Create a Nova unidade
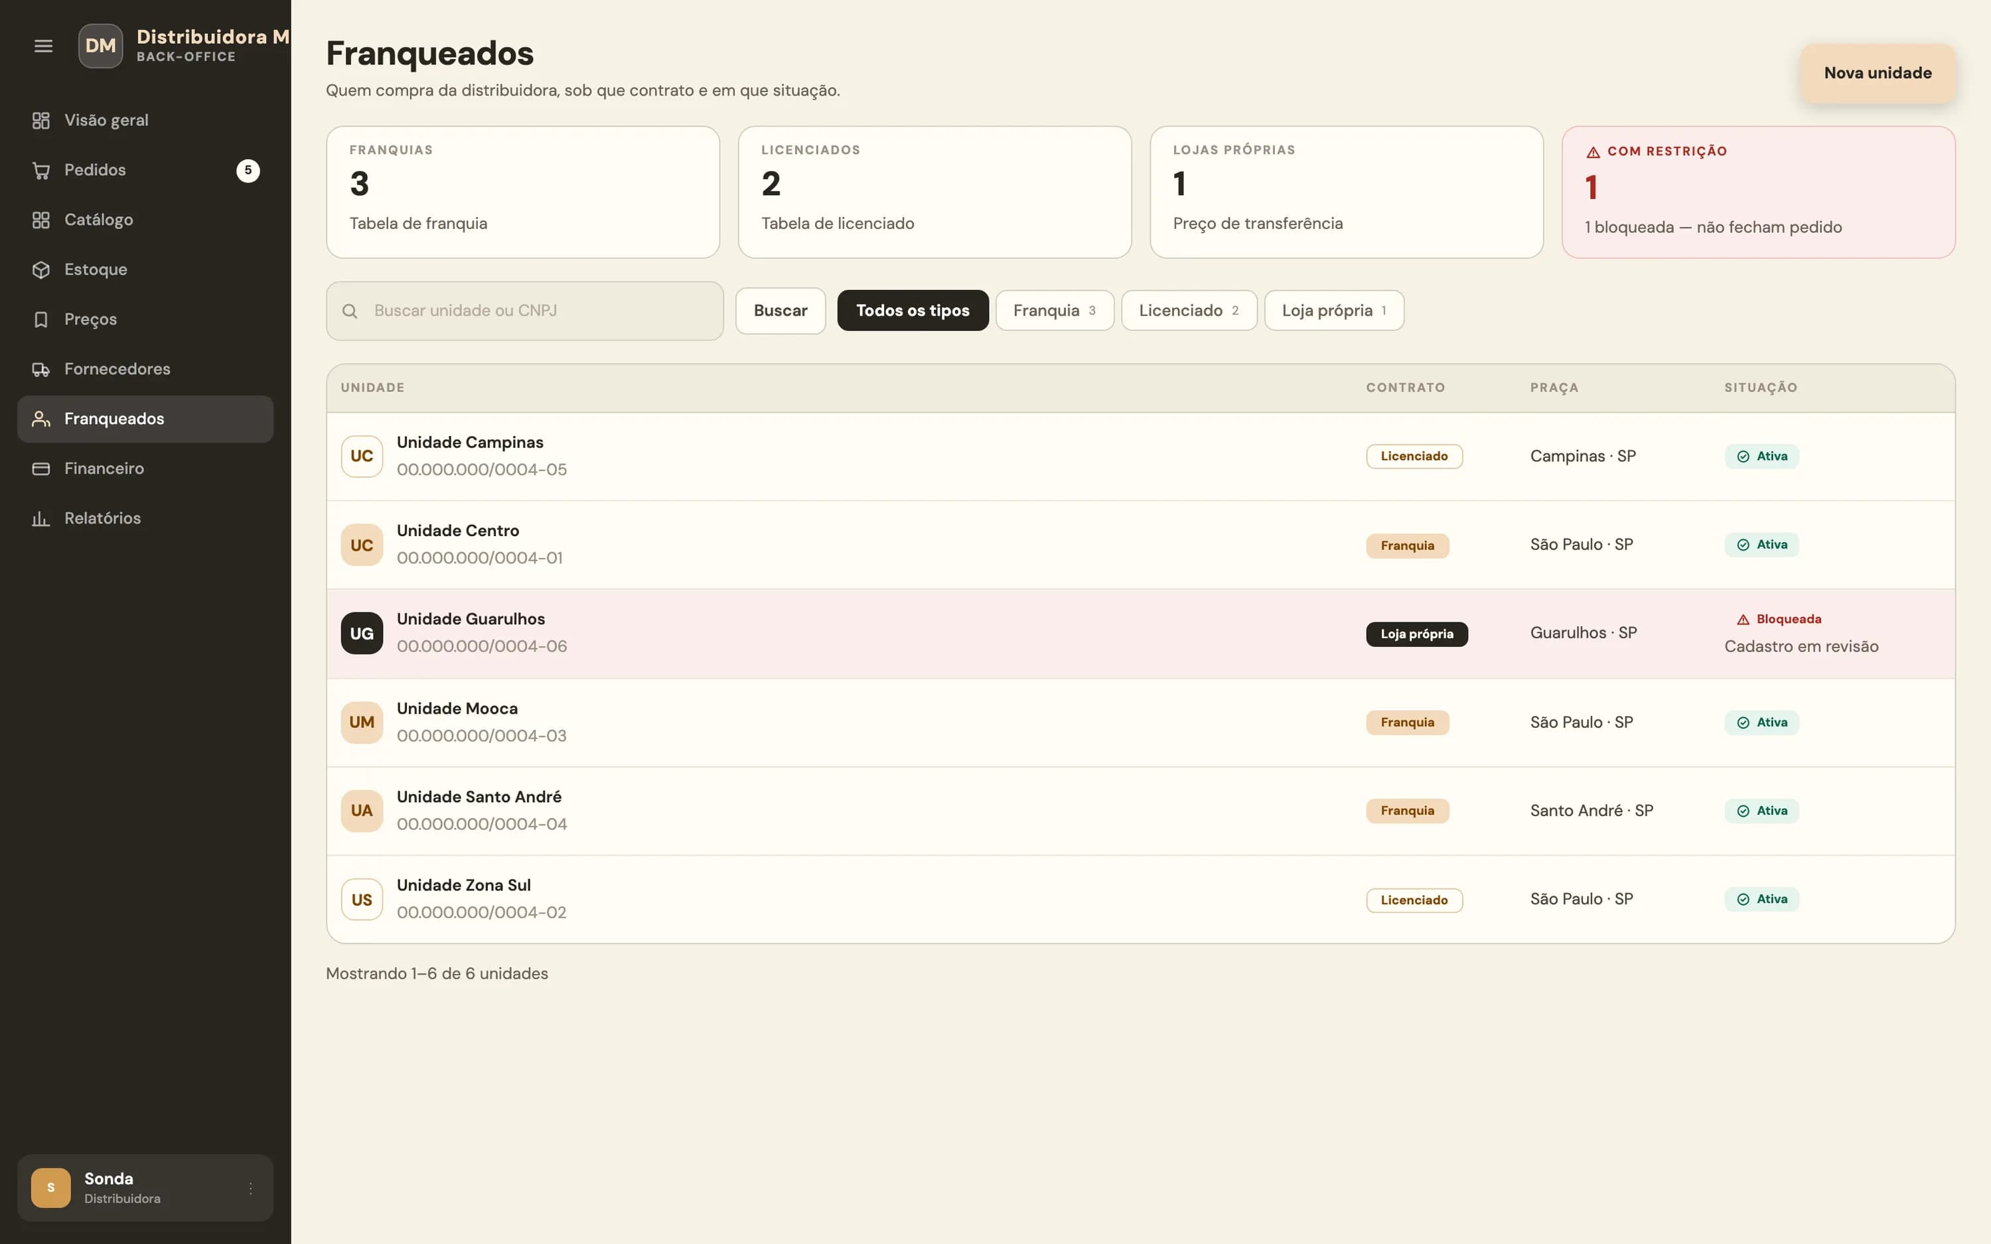1991x1244 pixels. [1878, 73]
